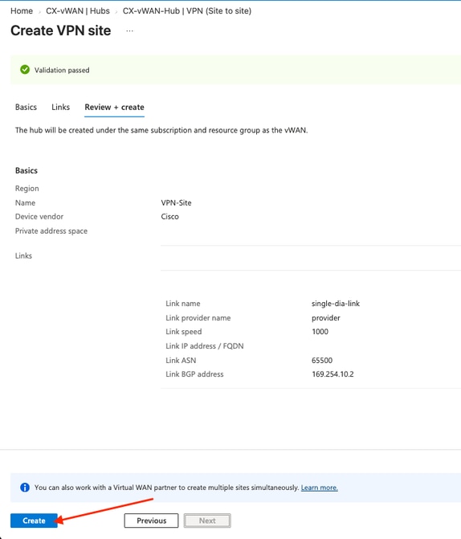Click the 169.254.10.2 BGP address value
This screenshot has width=461, height=539.
(332, 374)
